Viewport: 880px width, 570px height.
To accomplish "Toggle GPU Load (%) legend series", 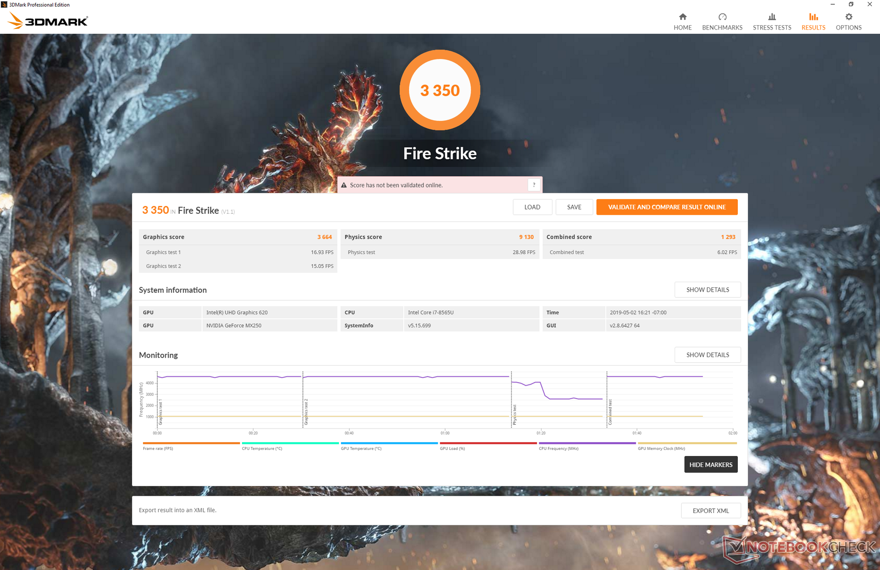I will pyautogui.click(x=488, y=446).
